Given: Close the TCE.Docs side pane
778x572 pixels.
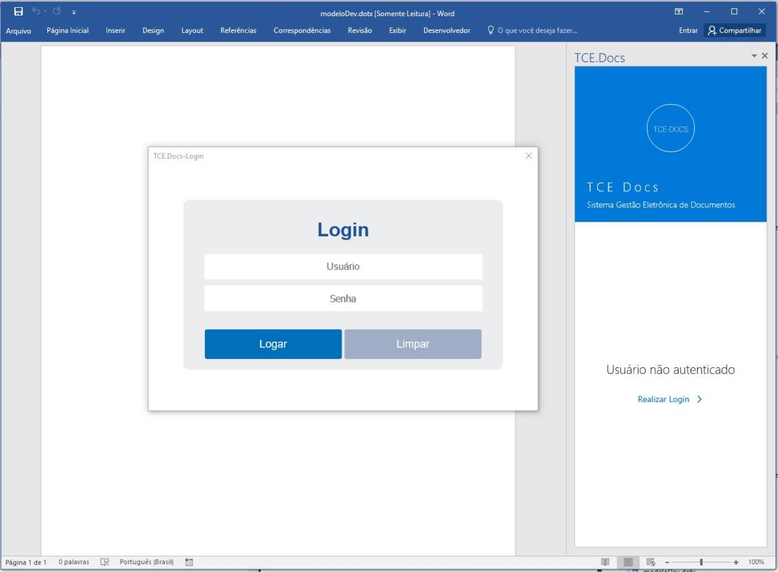Looking at the screenshot, I should pyautogui.click(x=765, y=56).
